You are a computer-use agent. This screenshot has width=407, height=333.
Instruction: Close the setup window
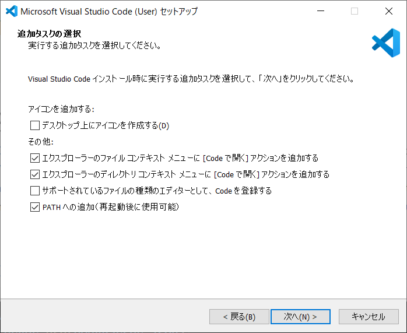tap(389, 11)
